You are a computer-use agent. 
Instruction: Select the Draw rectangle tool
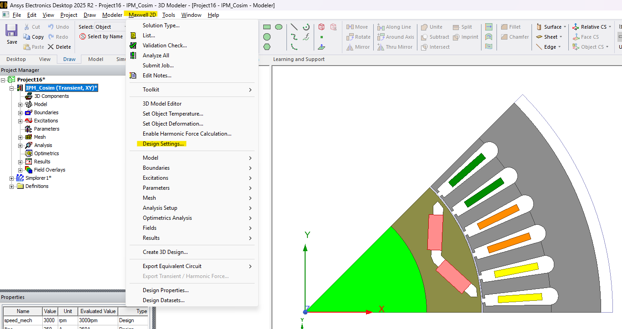click(x=267, y=27)
